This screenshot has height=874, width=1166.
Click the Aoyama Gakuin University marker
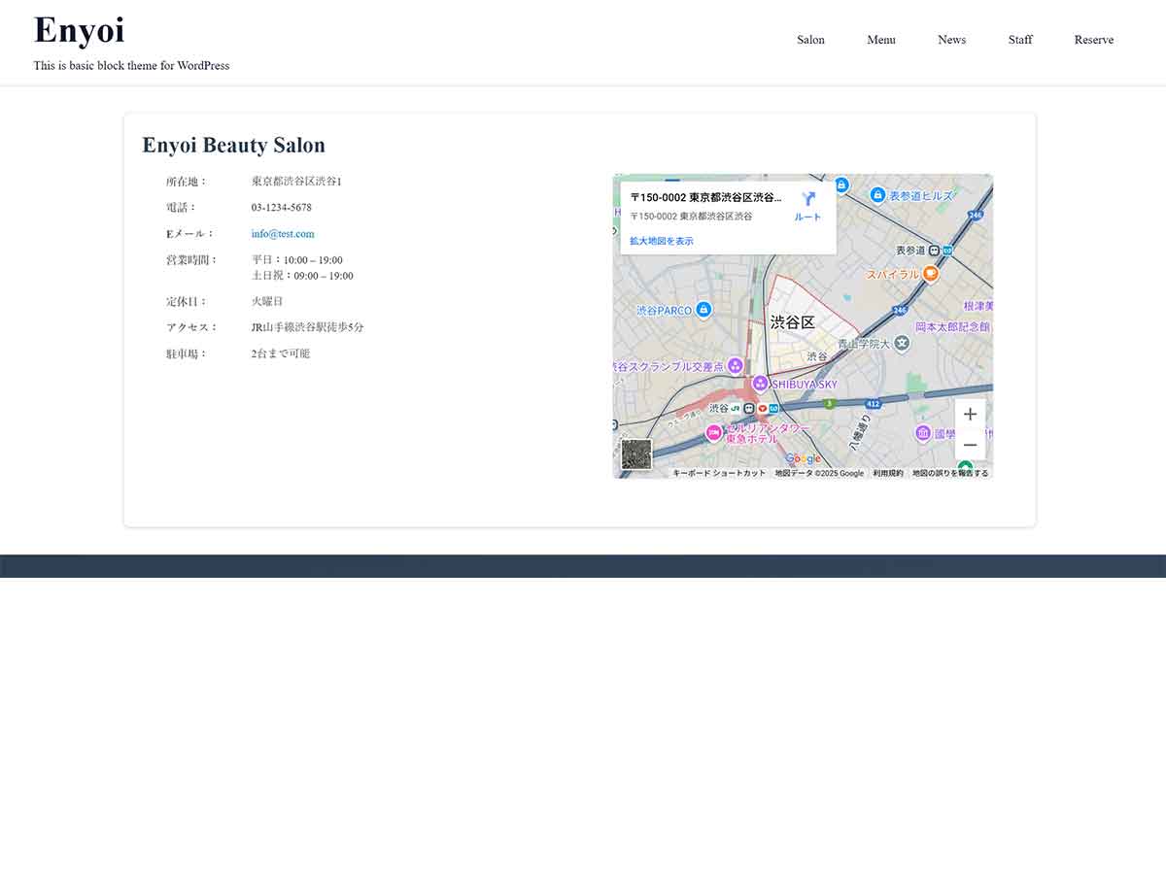point(902,343)
